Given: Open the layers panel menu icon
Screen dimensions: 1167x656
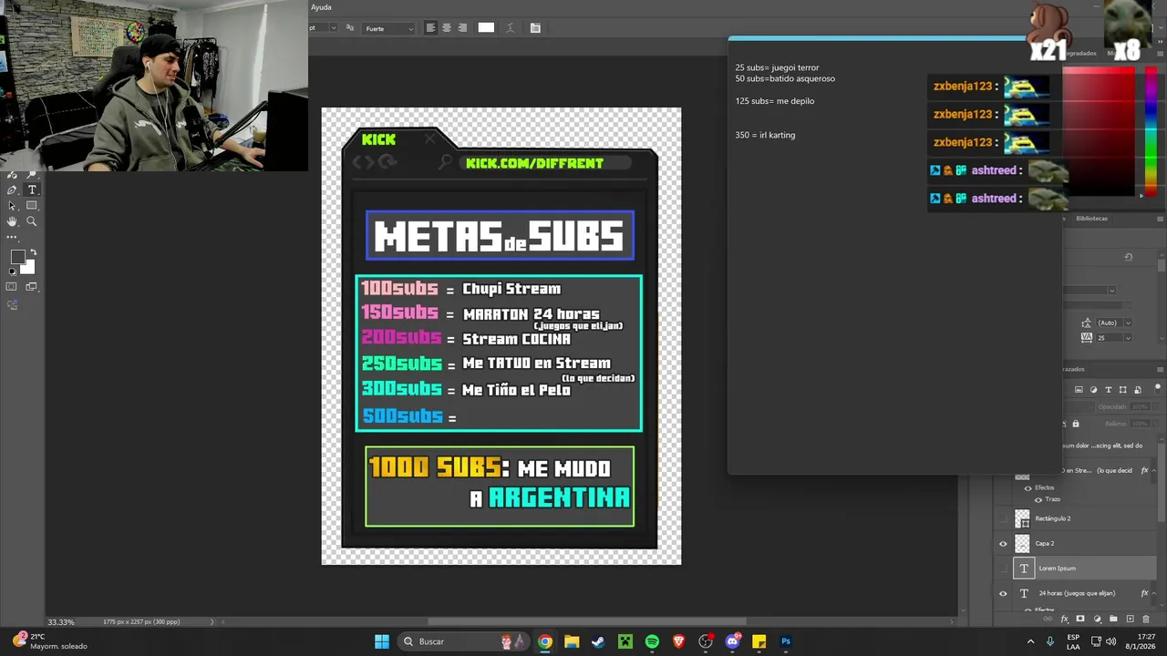Looking at the screenshot, I should (1160, 369).
